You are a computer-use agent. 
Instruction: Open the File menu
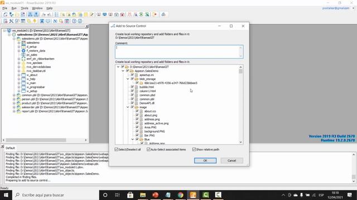[x=5, y=8]
